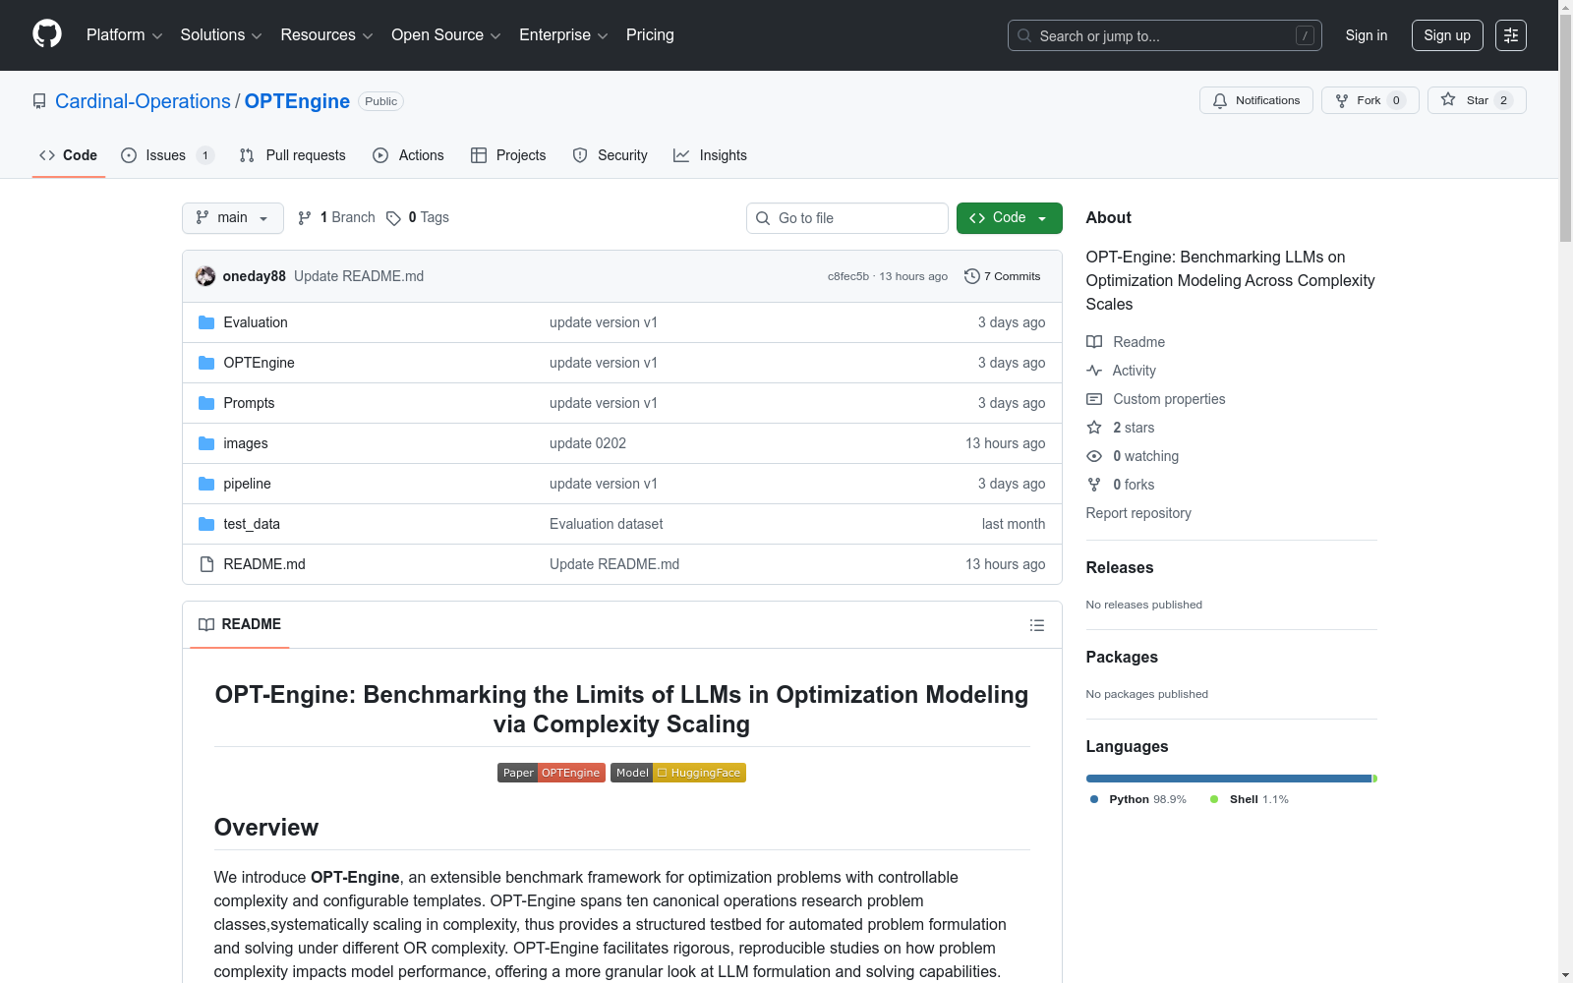
Task: Click the tag icon next to Tags
Action: pos(393,218)
